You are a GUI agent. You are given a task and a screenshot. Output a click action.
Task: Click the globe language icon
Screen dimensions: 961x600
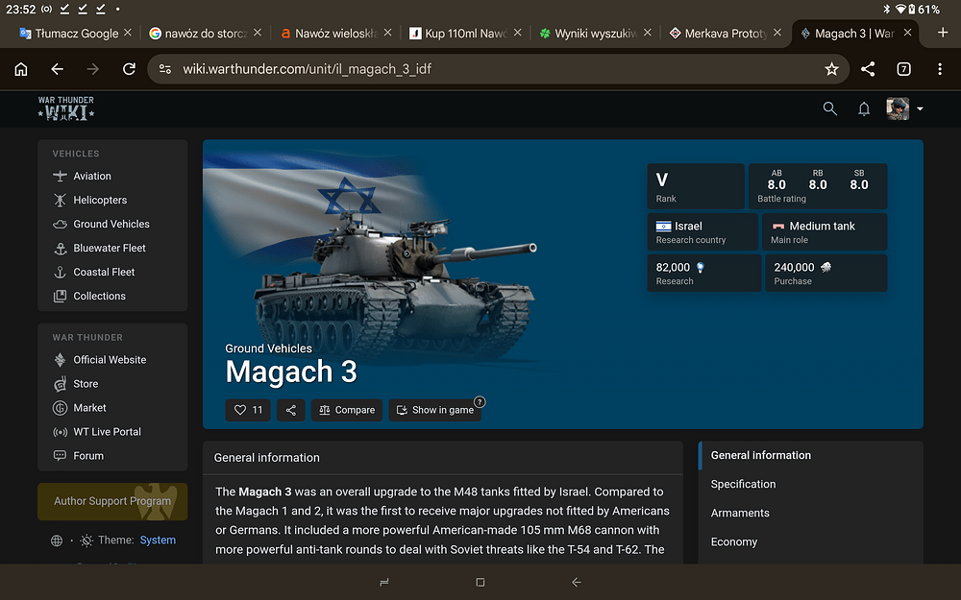(57, 540)
